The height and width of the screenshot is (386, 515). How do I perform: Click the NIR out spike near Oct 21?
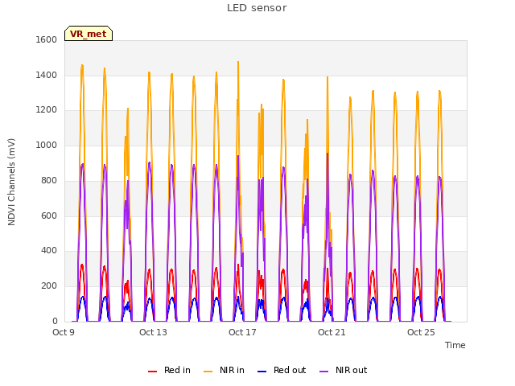(328, 154)
